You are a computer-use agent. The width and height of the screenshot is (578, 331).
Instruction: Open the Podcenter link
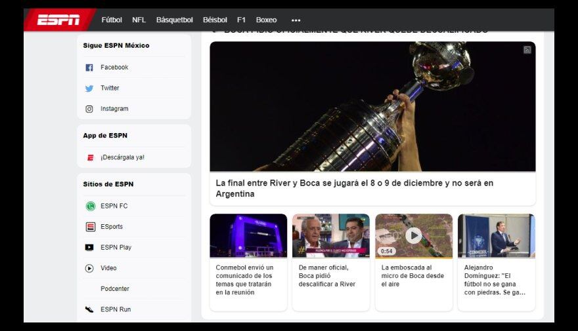(115, 288)
